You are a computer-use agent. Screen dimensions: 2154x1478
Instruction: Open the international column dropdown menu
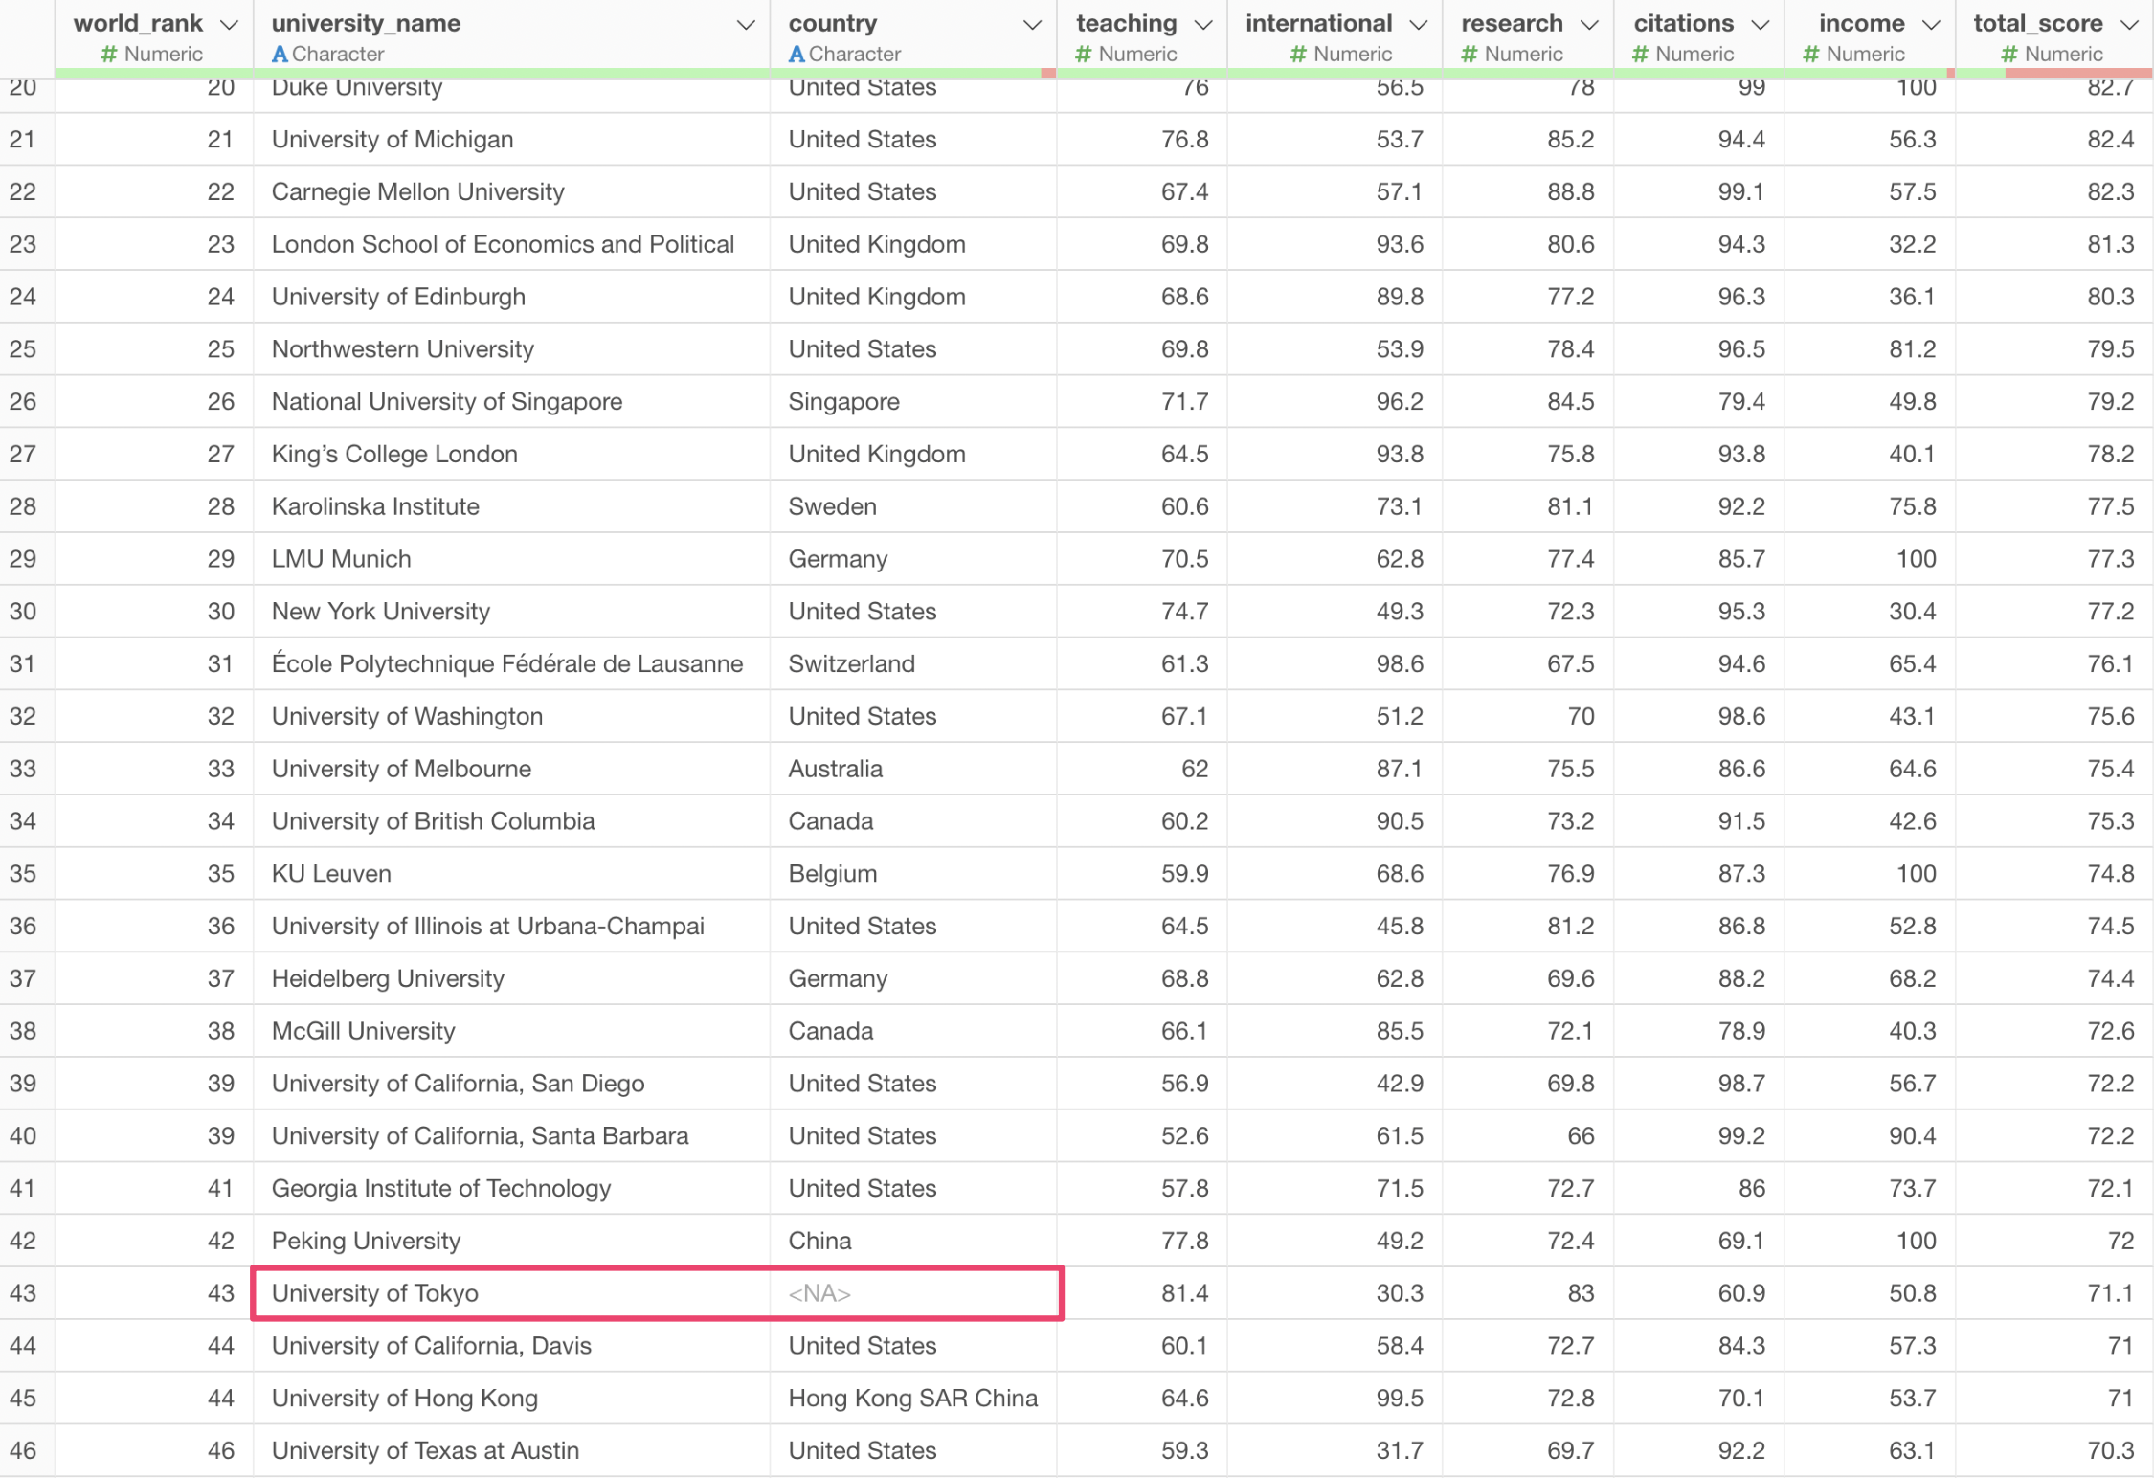(x=1419, y=25)
